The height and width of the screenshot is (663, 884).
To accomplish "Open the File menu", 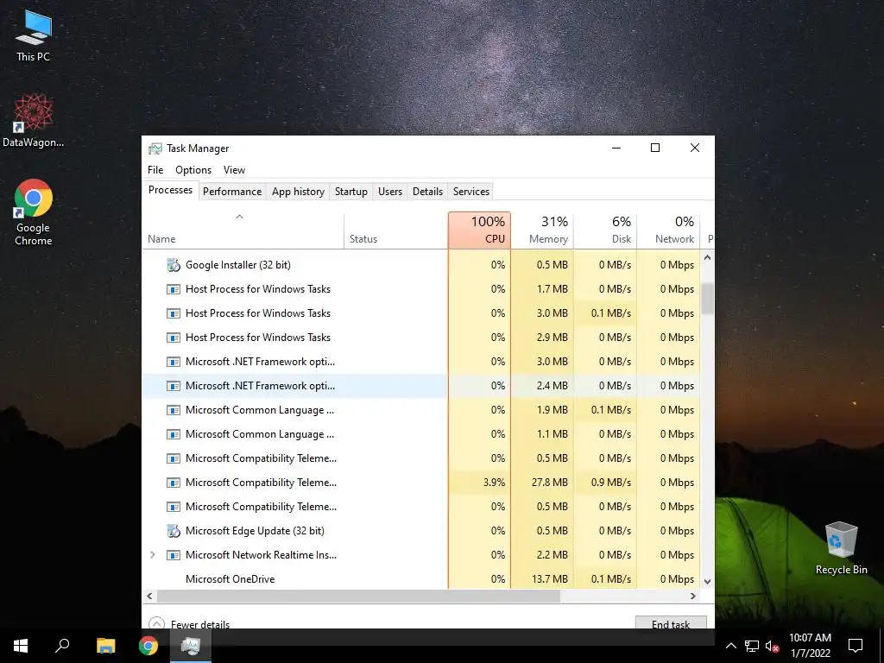I will [155, 170].
